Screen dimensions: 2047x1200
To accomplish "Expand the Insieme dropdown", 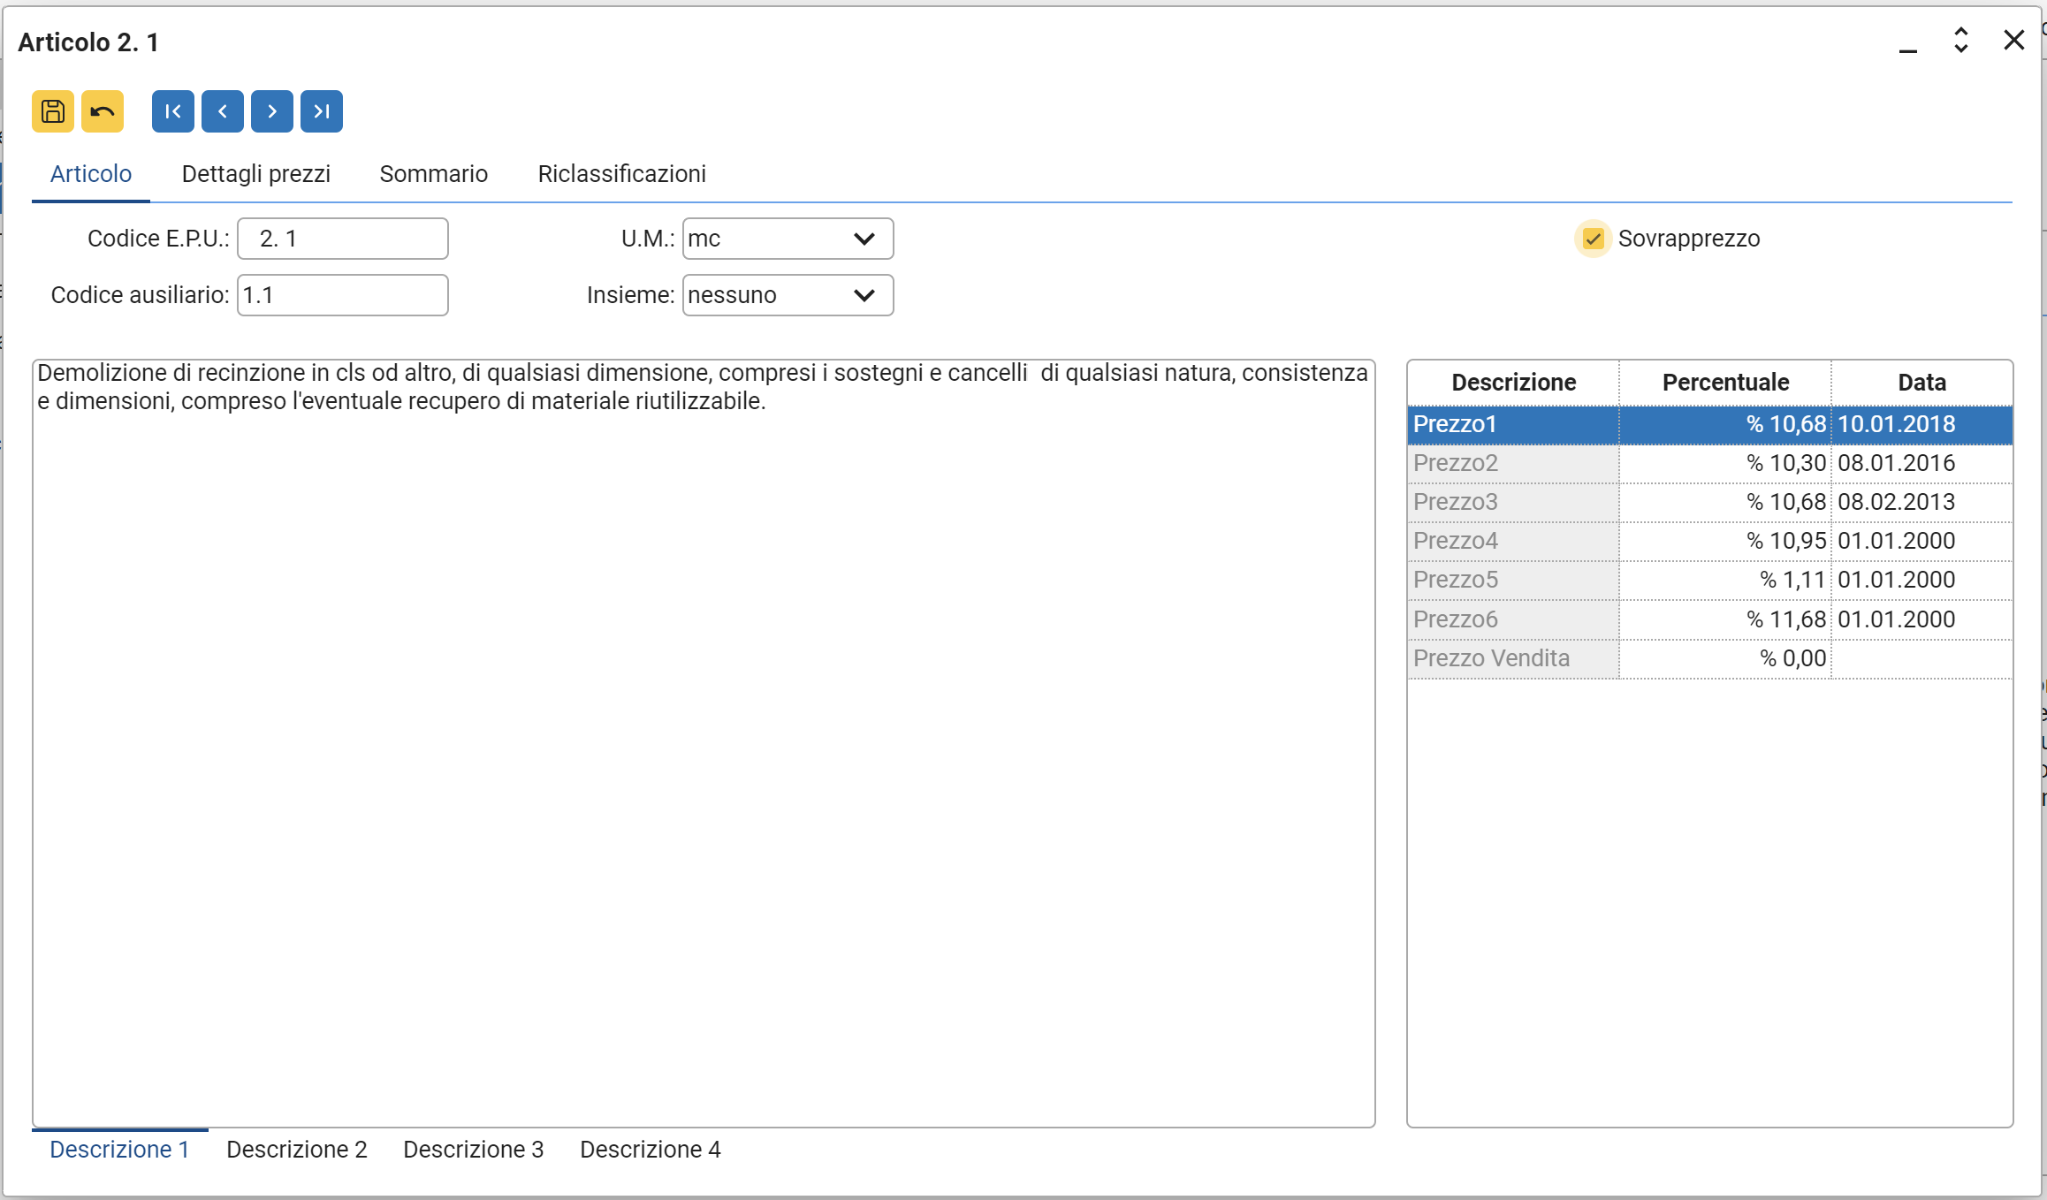I will click(864, 295).
